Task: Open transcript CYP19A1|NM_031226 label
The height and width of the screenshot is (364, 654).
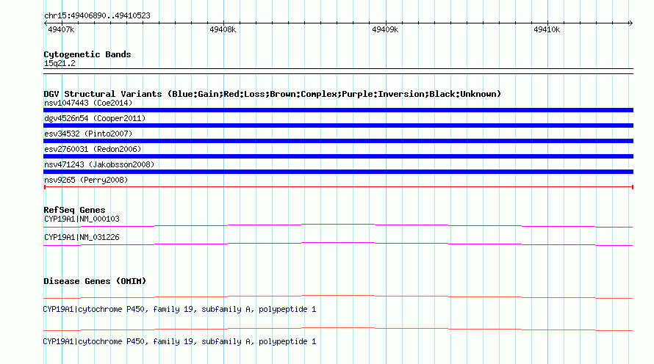Action: (82, 237)
